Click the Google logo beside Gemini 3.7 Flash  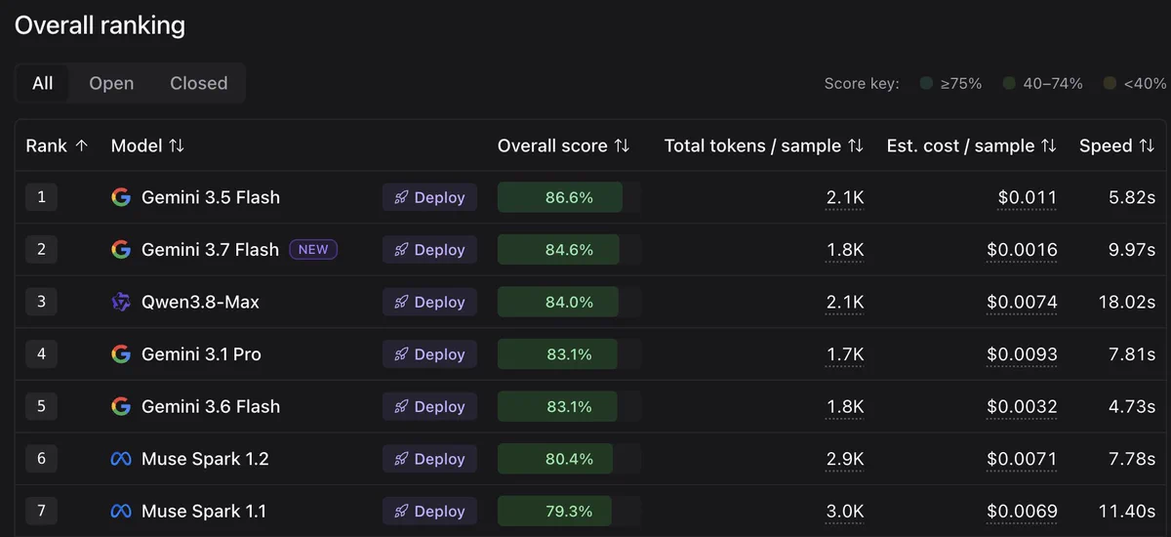(121, 250)
